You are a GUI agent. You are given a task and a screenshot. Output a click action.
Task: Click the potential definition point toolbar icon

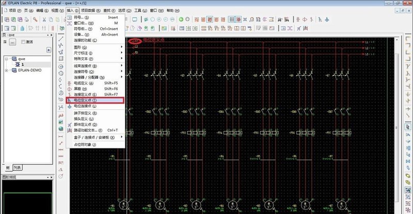coord(320,19)
